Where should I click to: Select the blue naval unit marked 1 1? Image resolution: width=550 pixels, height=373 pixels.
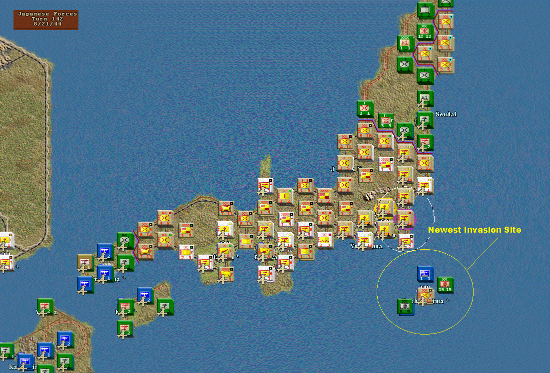(x=426, y=274)
